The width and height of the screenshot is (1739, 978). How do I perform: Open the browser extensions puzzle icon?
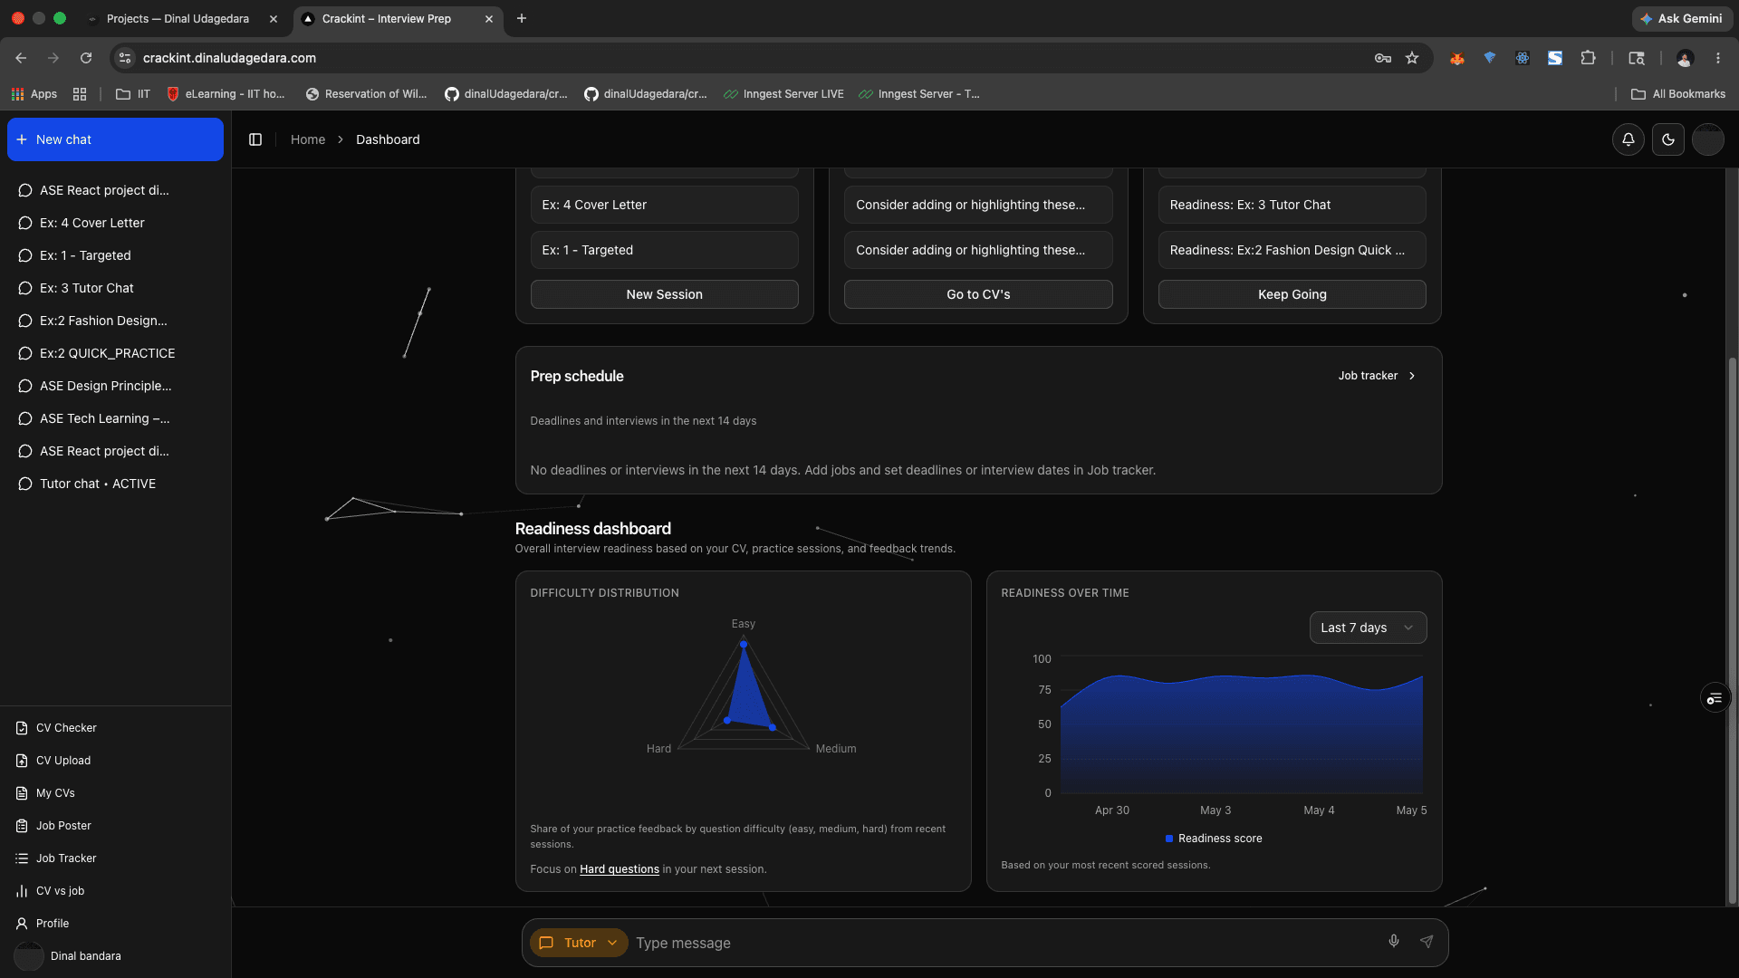(x=1588, y=58)
